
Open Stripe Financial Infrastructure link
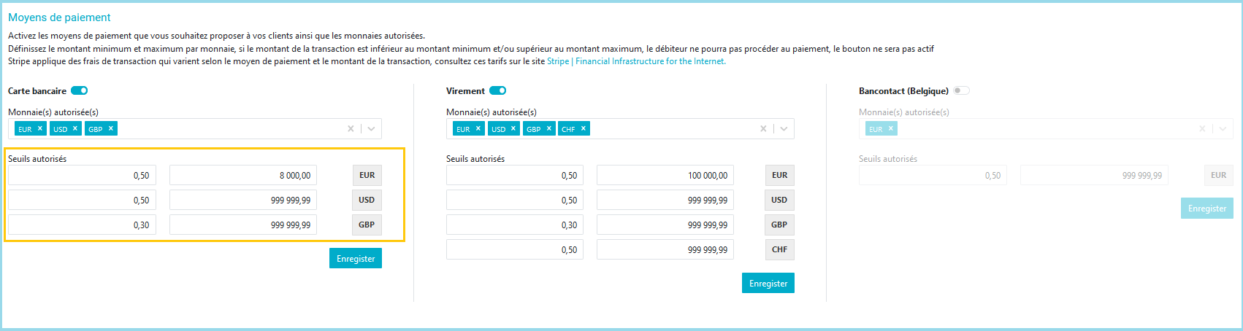point(636,61)
